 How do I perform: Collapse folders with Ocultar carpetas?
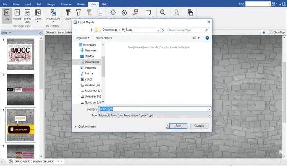[85, 127]
